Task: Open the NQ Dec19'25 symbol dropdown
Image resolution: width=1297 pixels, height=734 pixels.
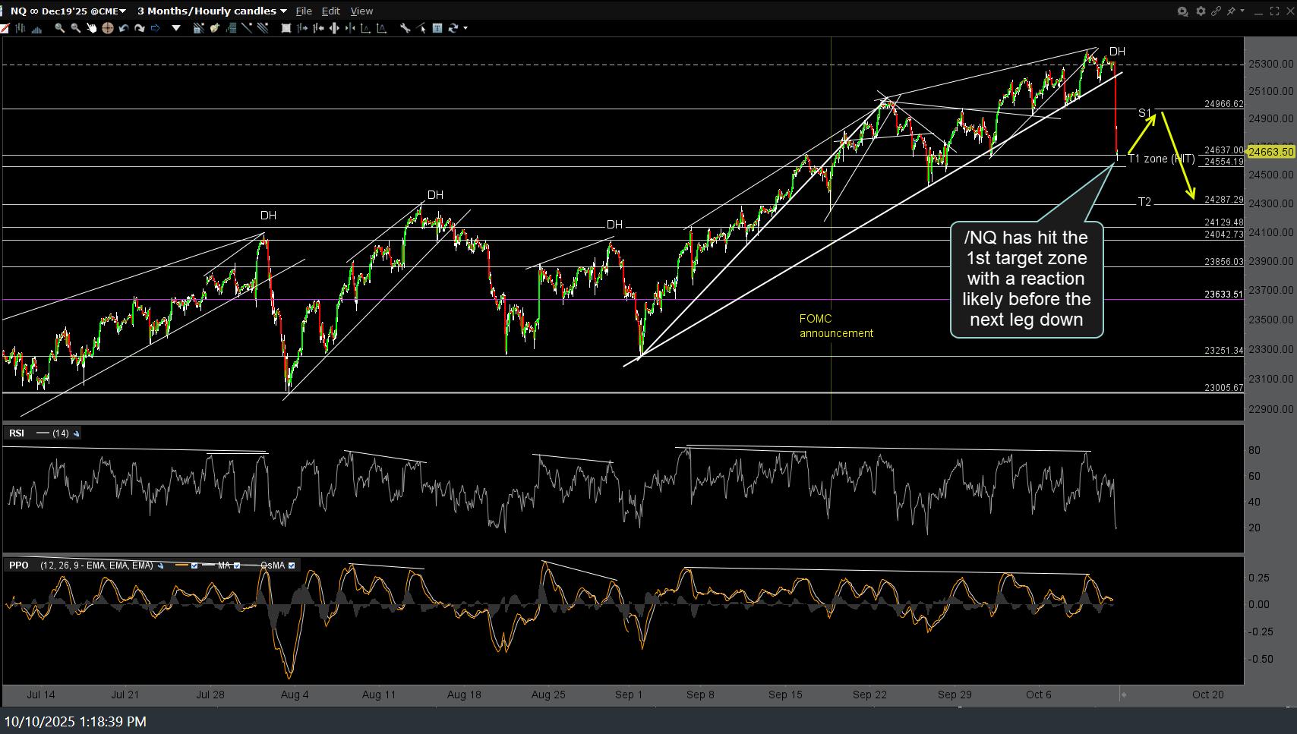Action: tap(122, 11)
